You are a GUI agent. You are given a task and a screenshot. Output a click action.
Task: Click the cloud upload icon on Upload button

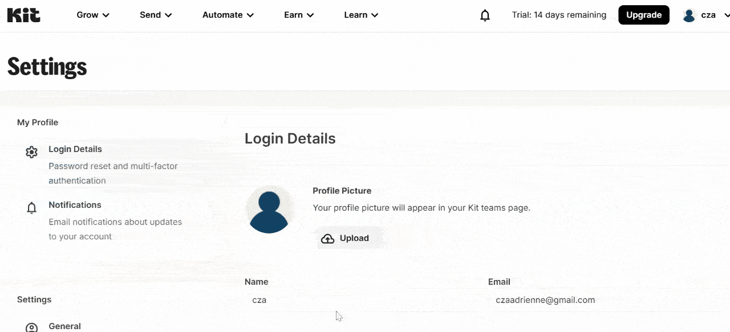[327, 238]
